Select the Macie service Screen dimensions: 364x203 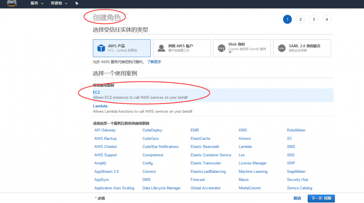[x=243, y=180]
